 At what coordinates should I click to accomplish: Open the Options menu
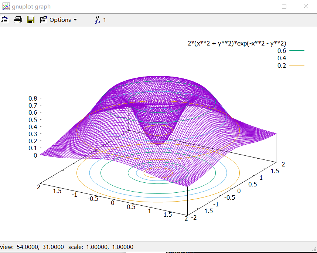[x=60, y=20]
